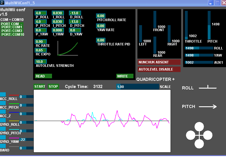Select PORT: COM3 from the port list
The width and height of the screenshot is (226, 158).
pyautogui.click(x=12, y=31)
